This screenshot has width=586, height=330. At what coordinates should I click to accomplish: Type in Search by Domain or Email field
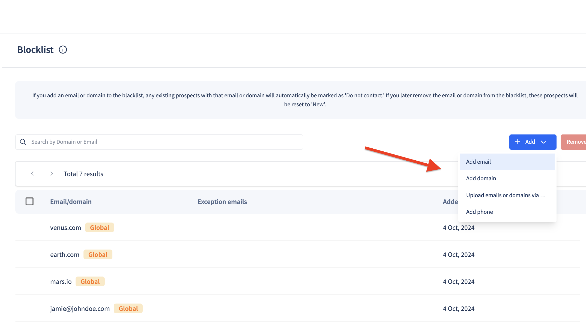tap(164, 142)
